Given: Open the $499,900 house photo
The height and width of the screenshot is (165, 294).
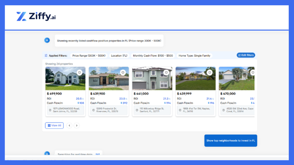Looking at the screenshot, I should pyautogui.click(x=66, y=78).
